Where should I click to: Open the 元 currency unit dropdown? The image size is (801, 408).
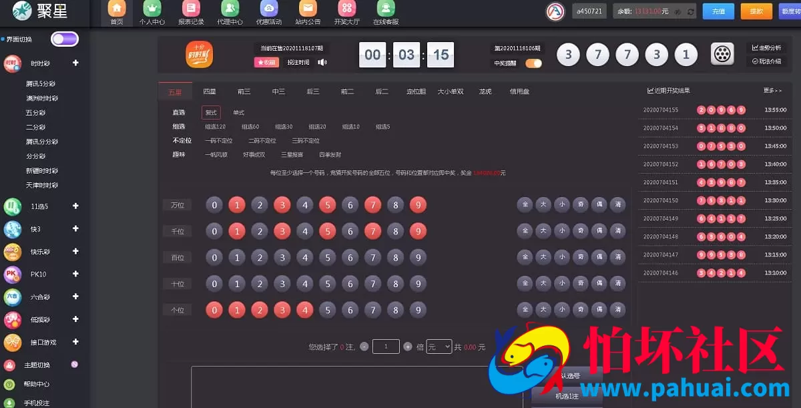439,347
